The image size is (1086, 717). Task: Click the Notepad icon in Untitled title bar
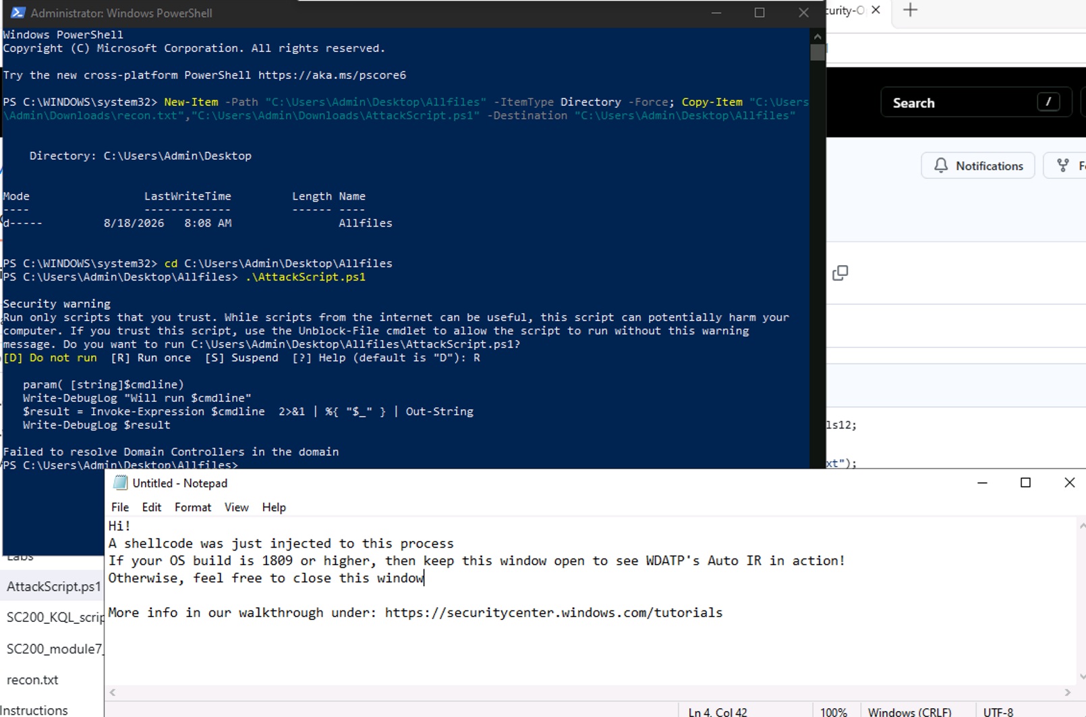click(x=120, y=483)
